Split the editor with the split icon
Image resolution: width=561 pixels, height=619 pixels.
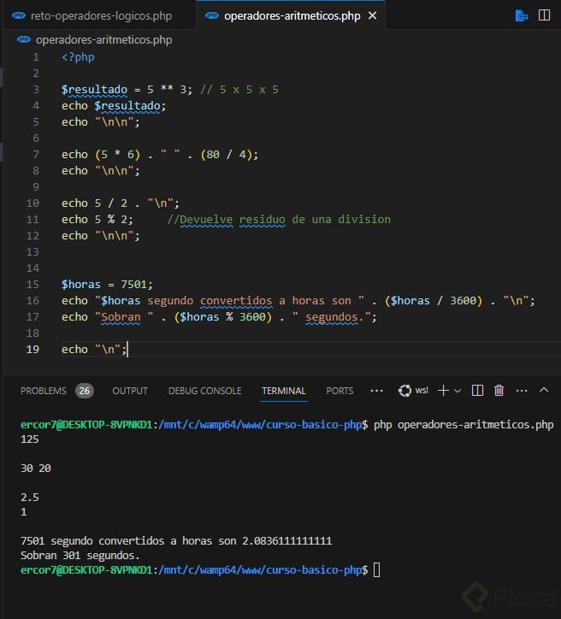pyautogui.click(x=544, y=15)
